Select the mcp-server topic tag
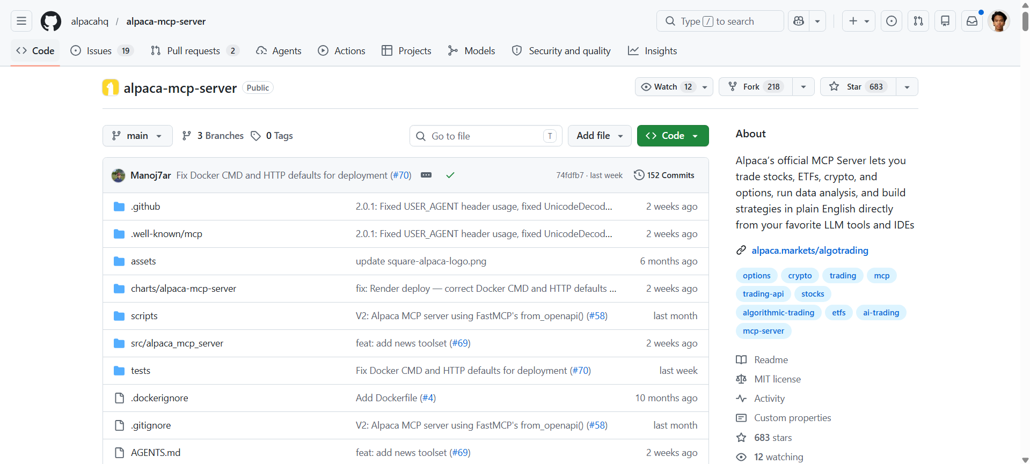 click(x=763, y=331)
